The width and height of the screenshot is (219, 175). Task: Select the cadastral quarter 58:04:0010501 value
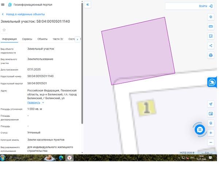pos(37,83)
